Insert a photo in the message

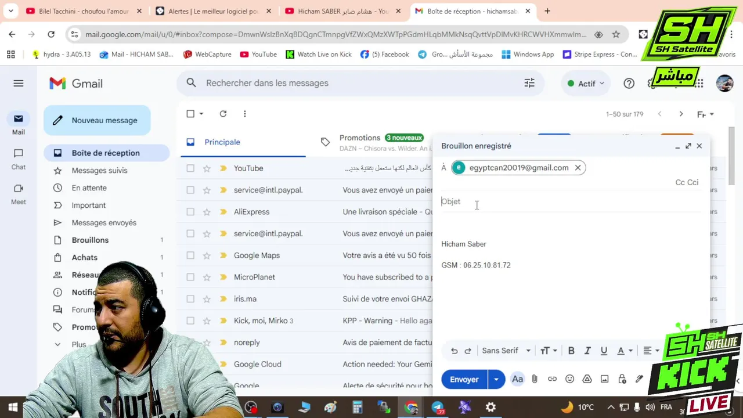tap(604, 379)
